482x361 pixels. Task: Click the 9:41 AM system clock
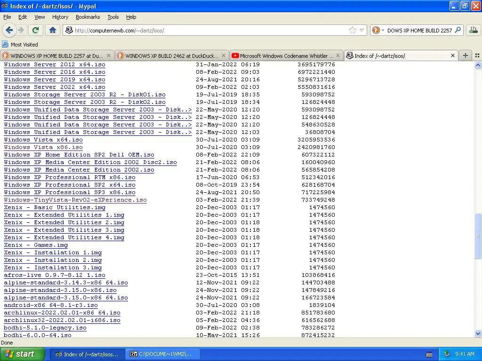(x=465, y=354)
